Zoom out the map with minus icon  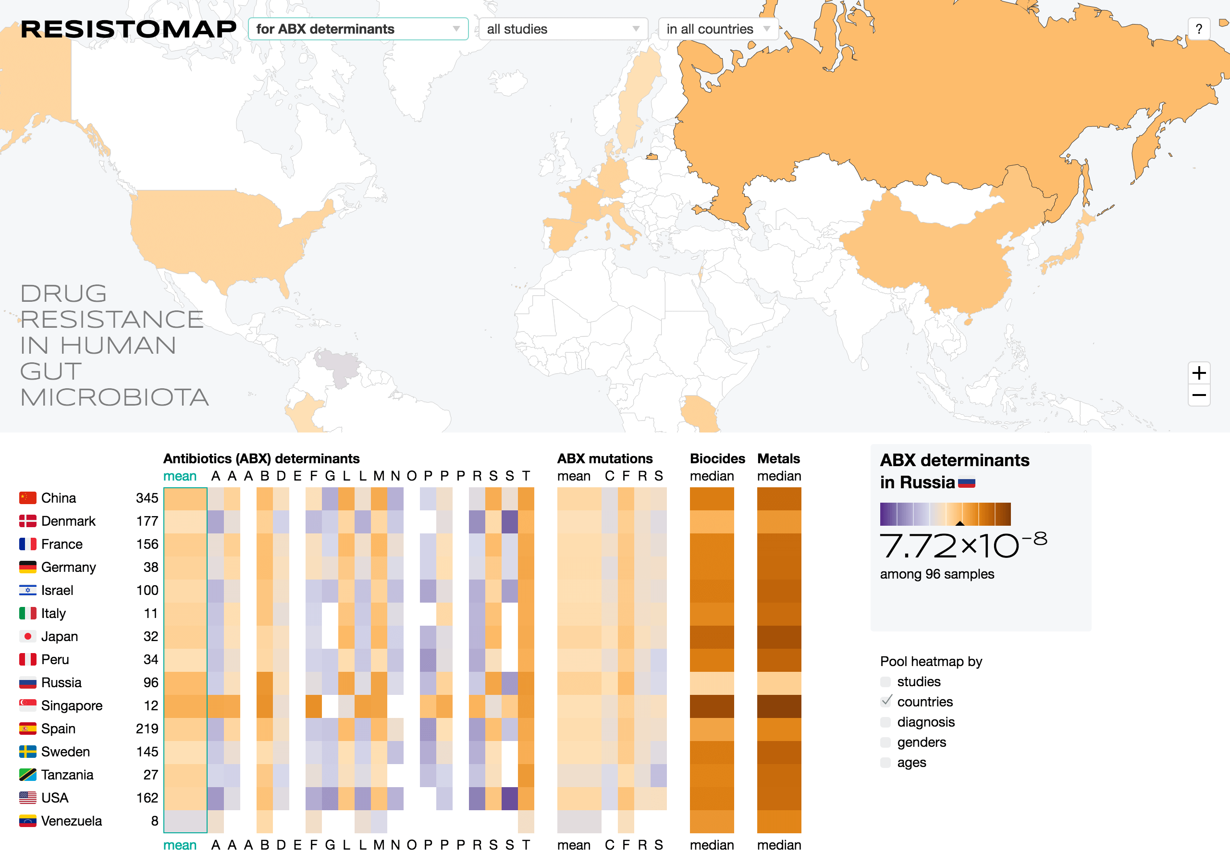(x=1198, y=395)
